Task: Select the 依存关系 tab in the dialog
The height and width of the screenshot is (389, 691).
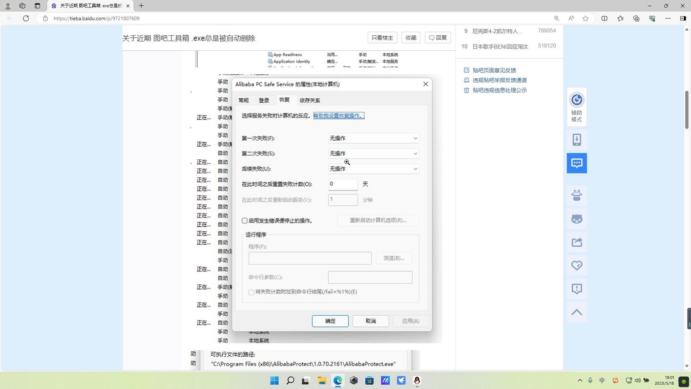Action: [310, 100]
